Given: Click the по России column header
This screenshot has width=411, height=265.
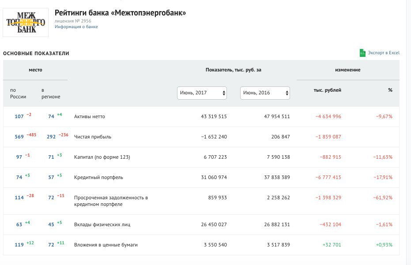Looking at the screenshot, I should click(18, 93).
